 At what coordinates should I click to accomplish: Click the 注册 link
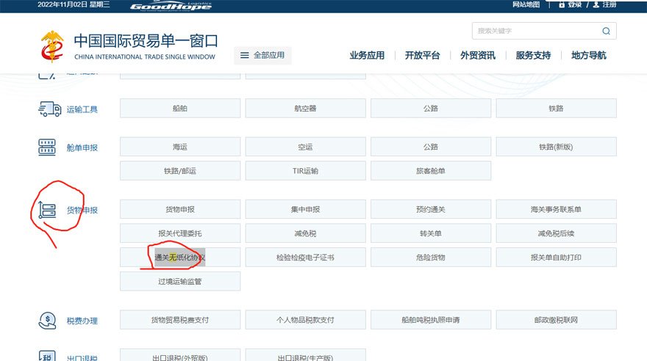pos(609,4)
